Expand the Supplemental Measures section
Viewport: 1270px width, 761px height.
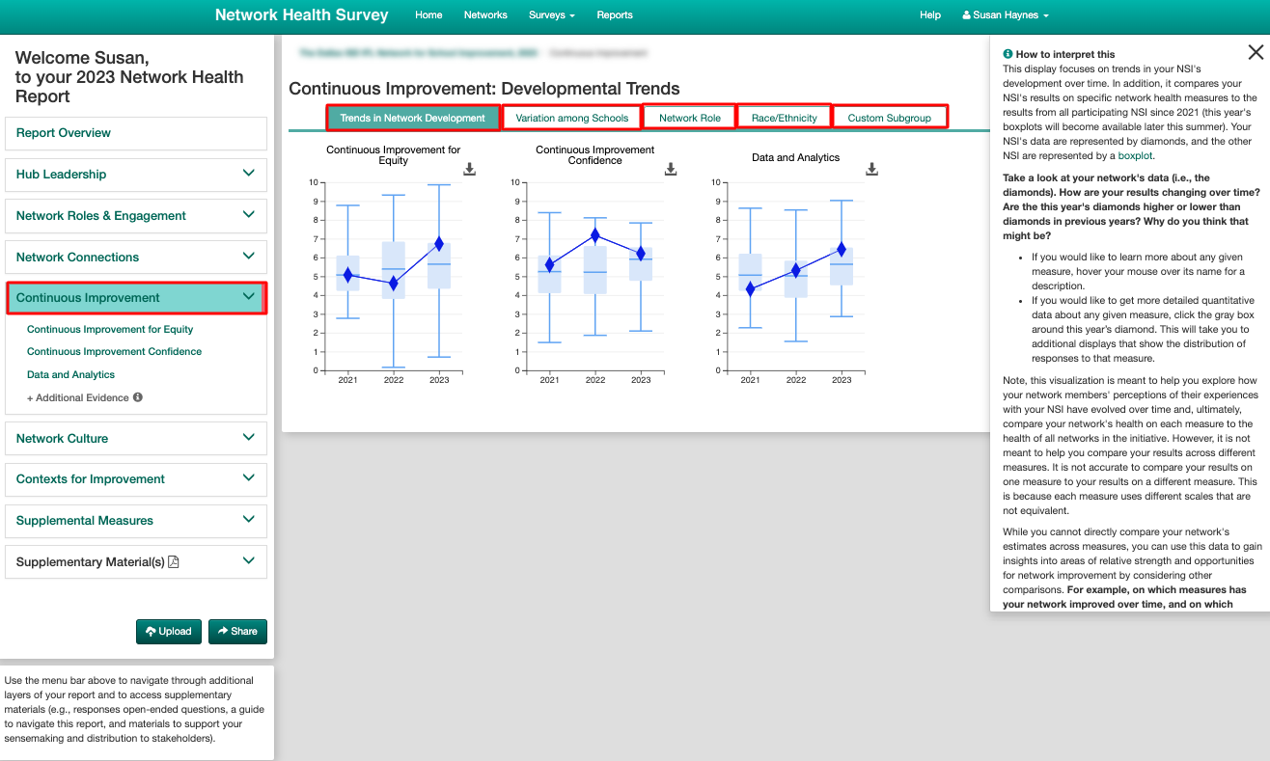(x=135, y=521)
